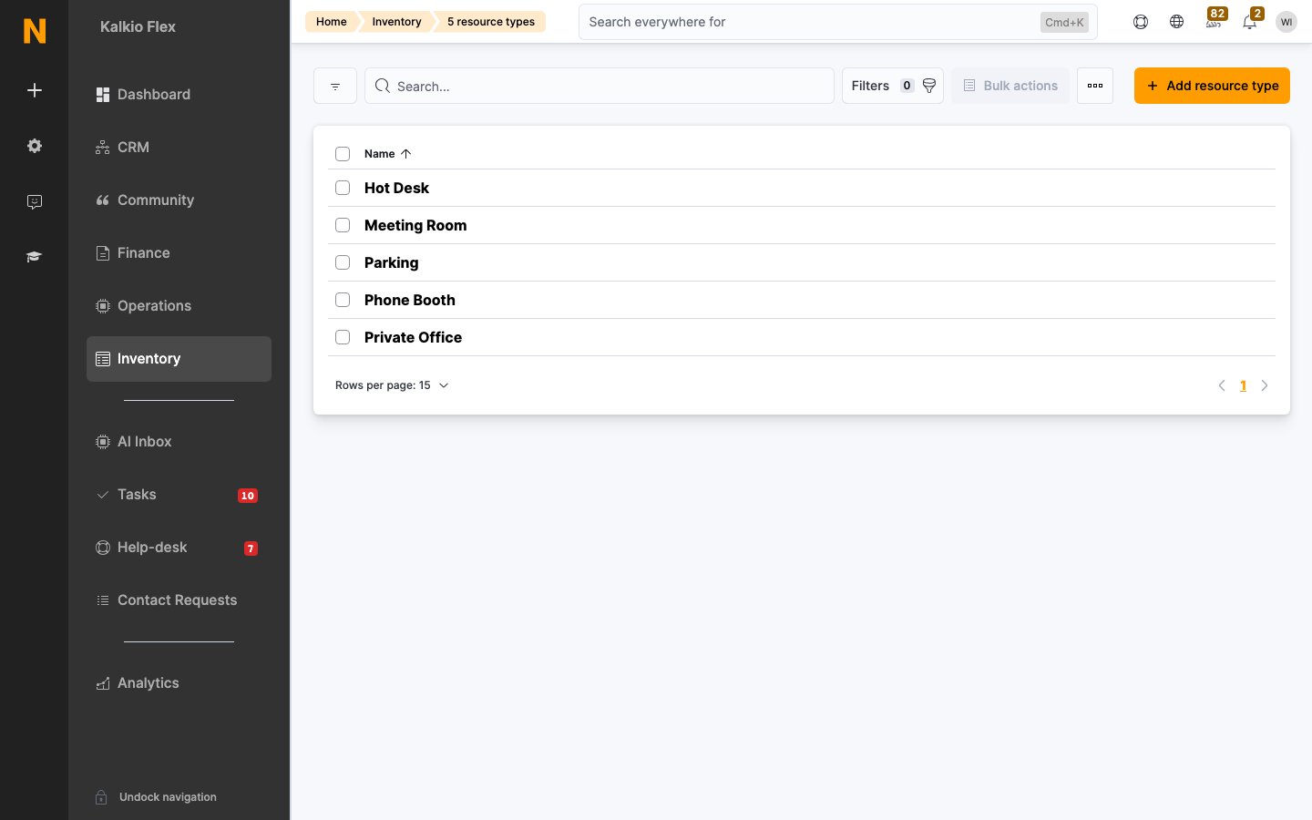The image size is (1312, 820).
Task: Open settings gear in left rail
Action: (x=35, y=146)
